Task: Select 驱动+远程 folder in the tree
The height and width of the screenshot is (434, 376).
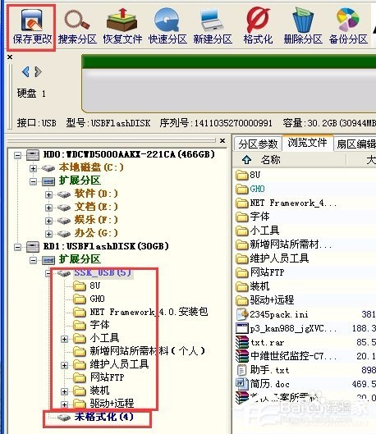Action: pyautogui.click(x=112, y=404)
